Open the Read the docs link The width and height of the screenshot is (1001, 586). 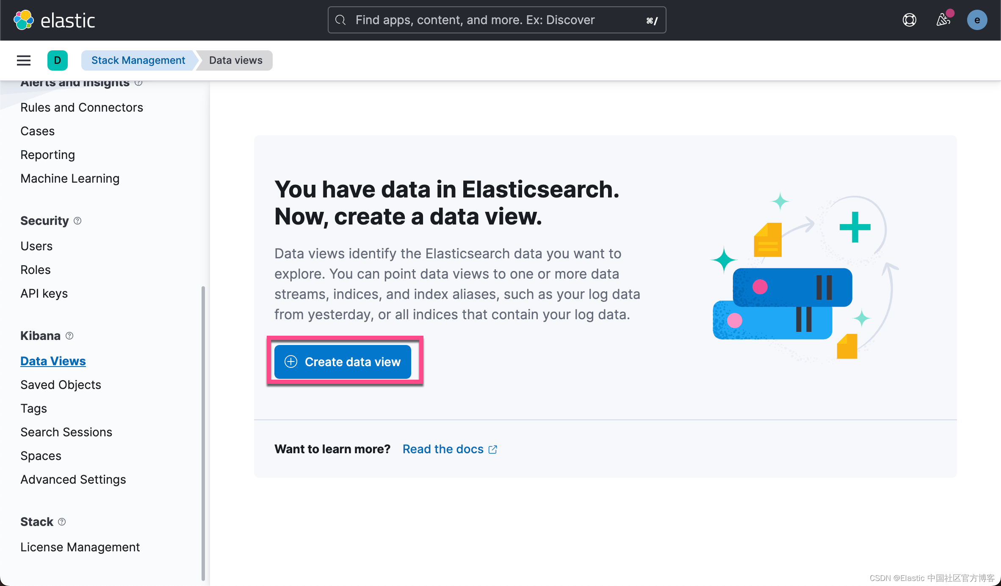[x=442, y=449]
